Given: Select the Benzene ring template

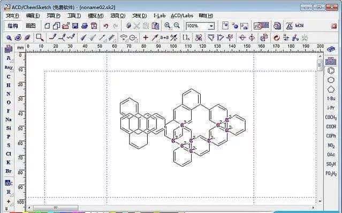Looking at the screenshot, I should point(331,71).
